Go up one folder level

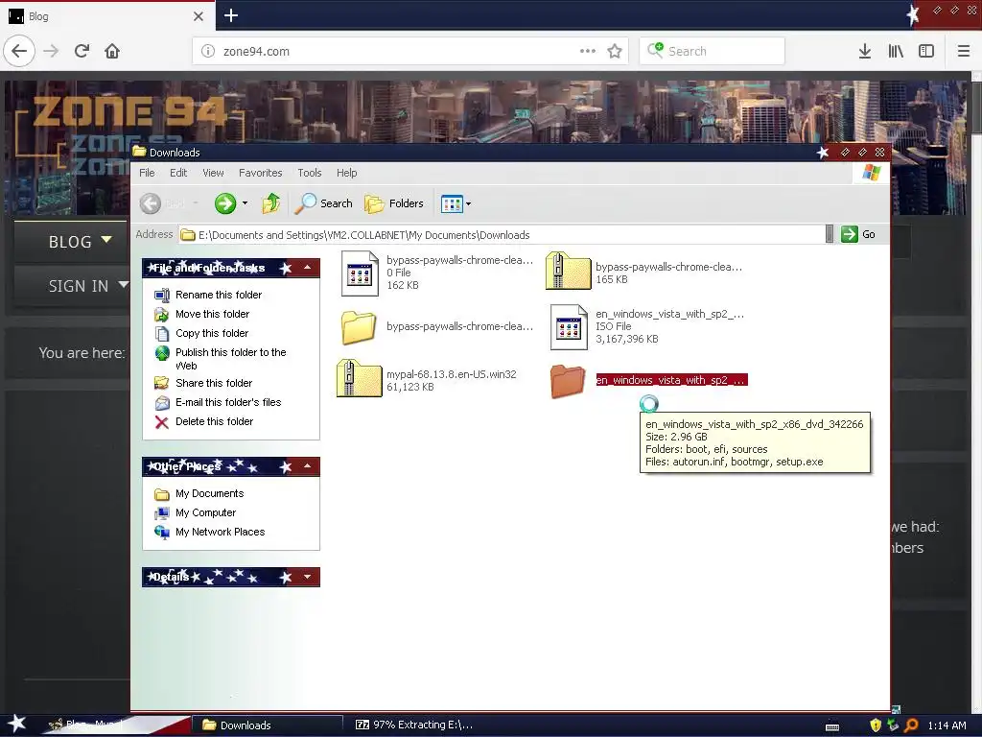pos(271,203)
